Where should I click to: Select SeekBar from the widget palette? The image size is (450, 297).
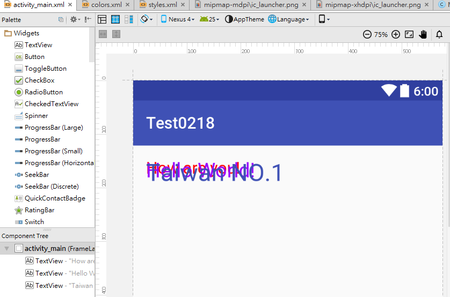[37, 175]
